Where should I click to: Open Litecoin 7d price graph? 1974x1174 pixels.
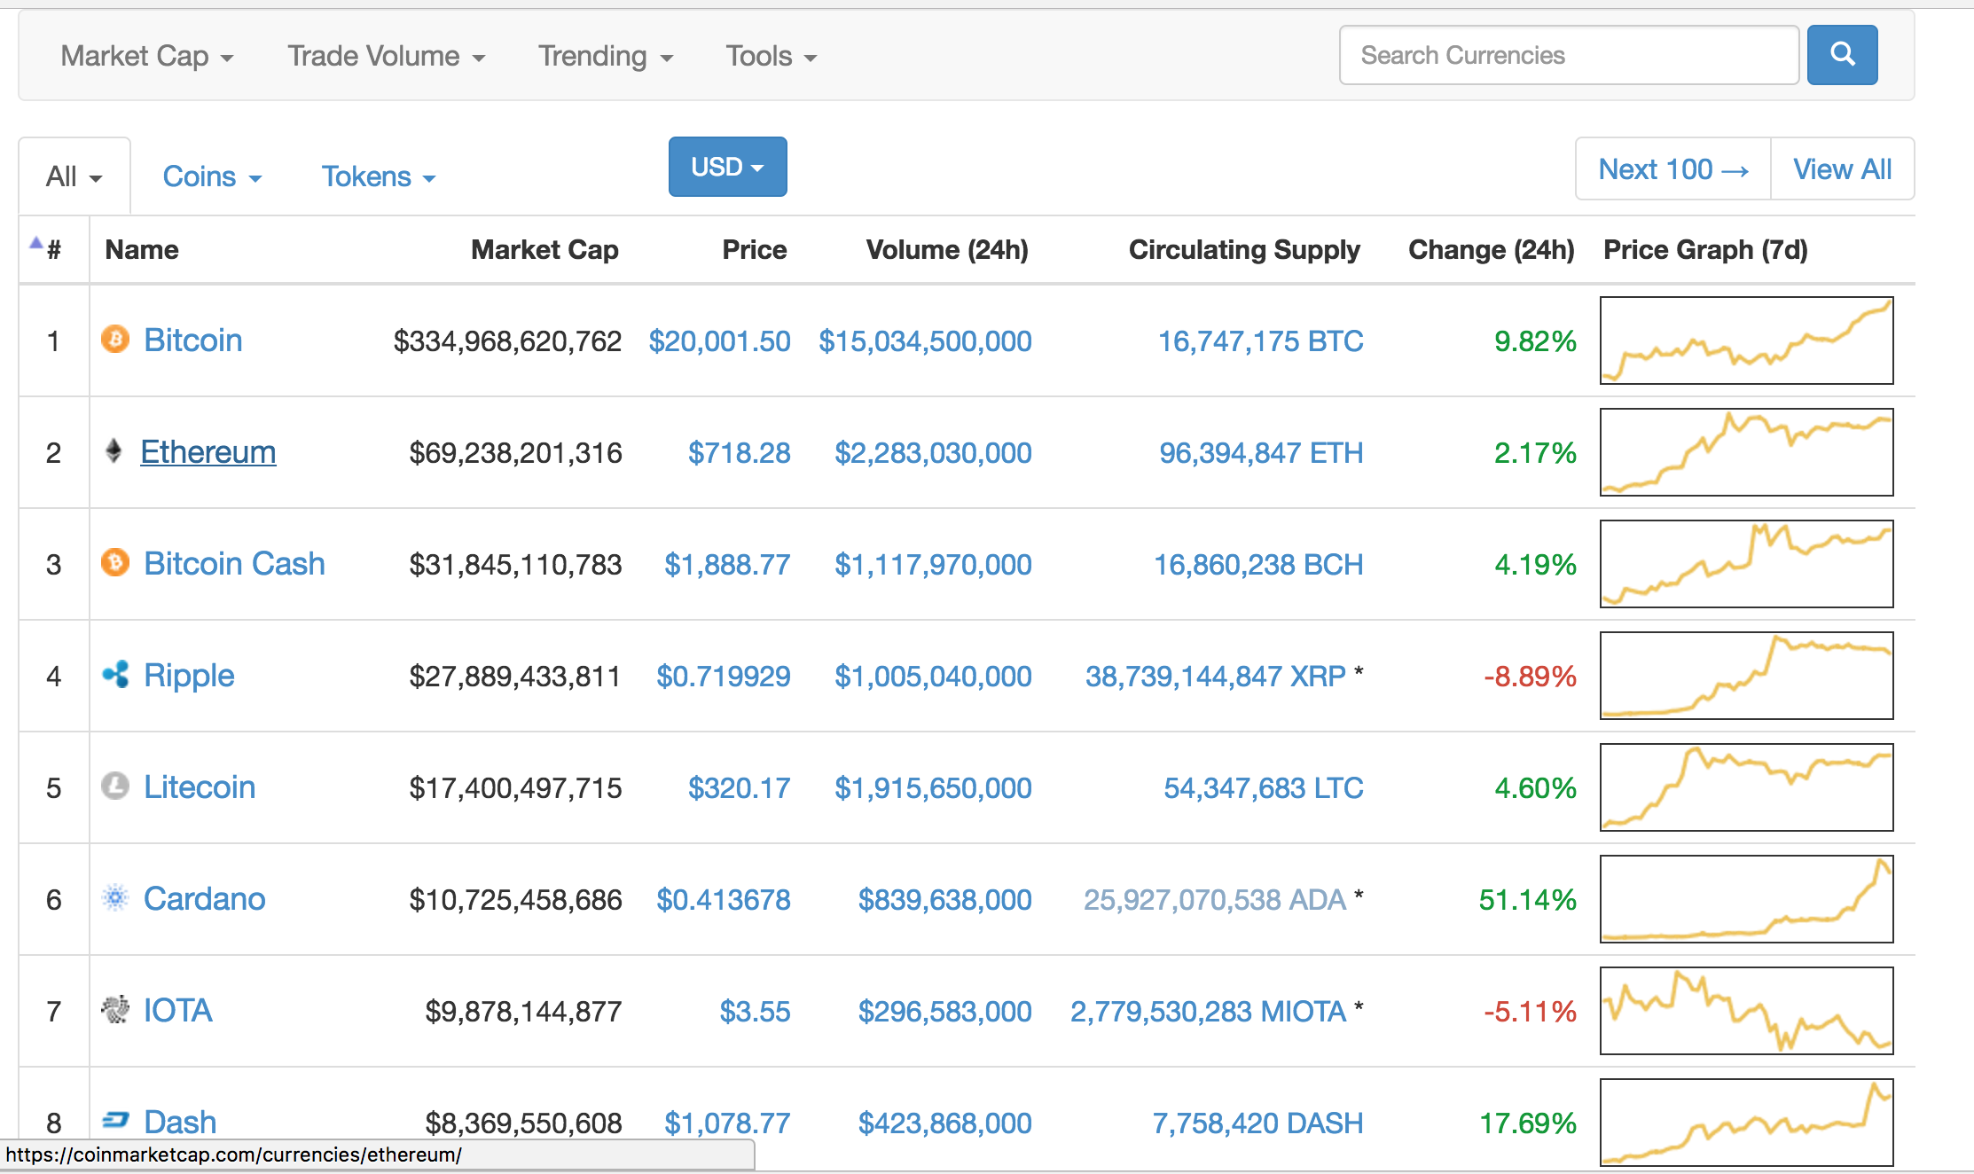[x=1746, y=787]
